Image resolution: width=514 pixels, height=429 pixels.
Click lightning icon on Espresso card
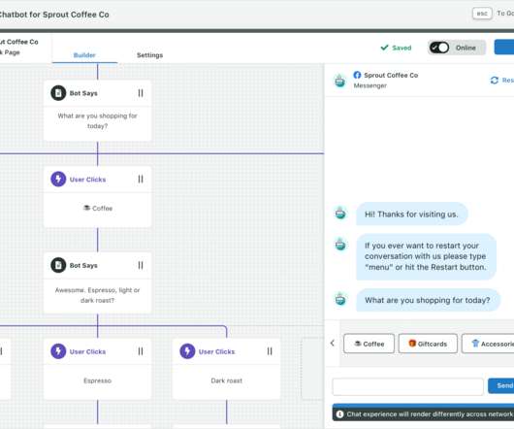pos(58,351)
